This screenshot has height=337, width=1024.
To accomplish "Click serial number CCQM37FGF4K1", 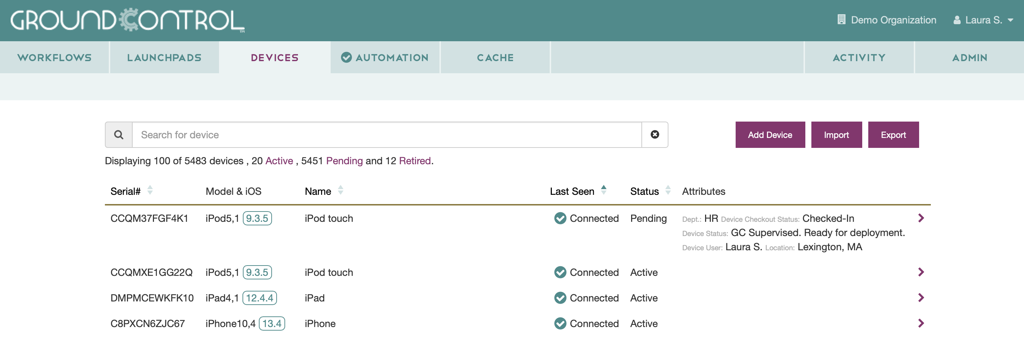I will [149, 218].
